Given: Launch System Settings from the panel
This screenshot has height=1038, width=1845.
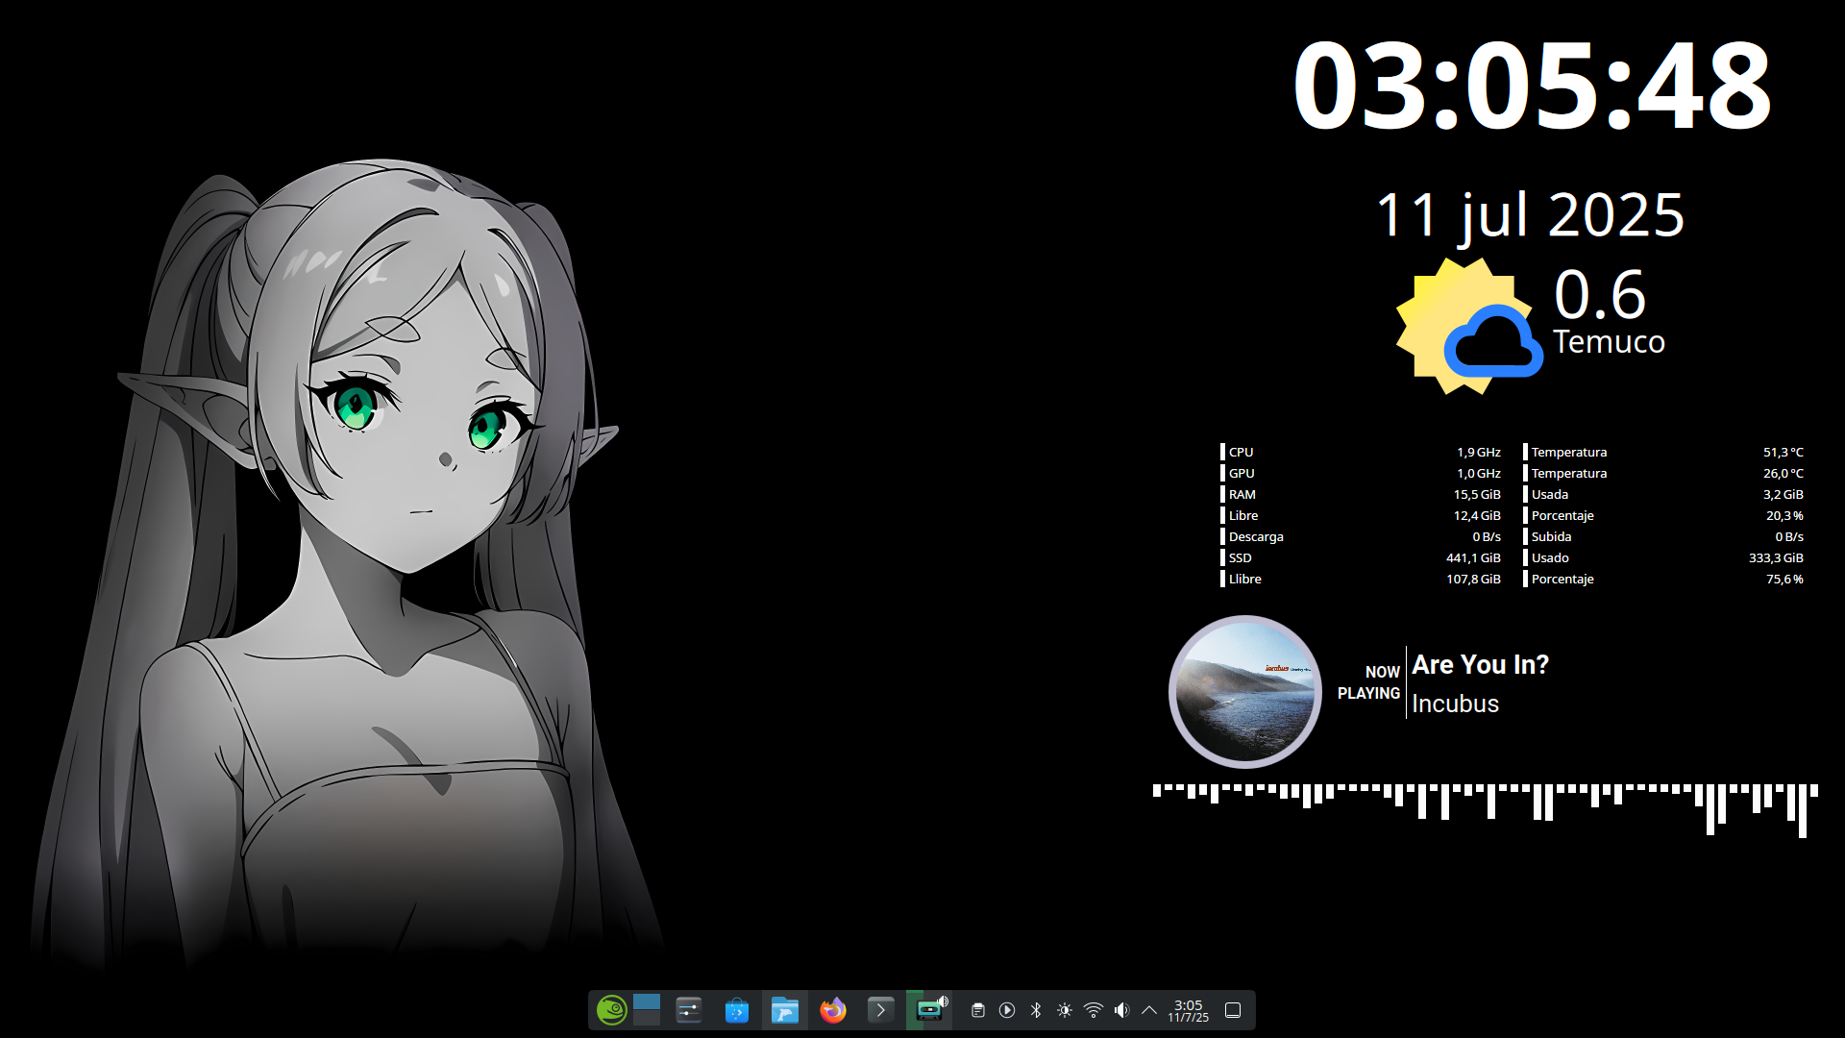Looking at the screenshot, I should tap(689, 1010).
